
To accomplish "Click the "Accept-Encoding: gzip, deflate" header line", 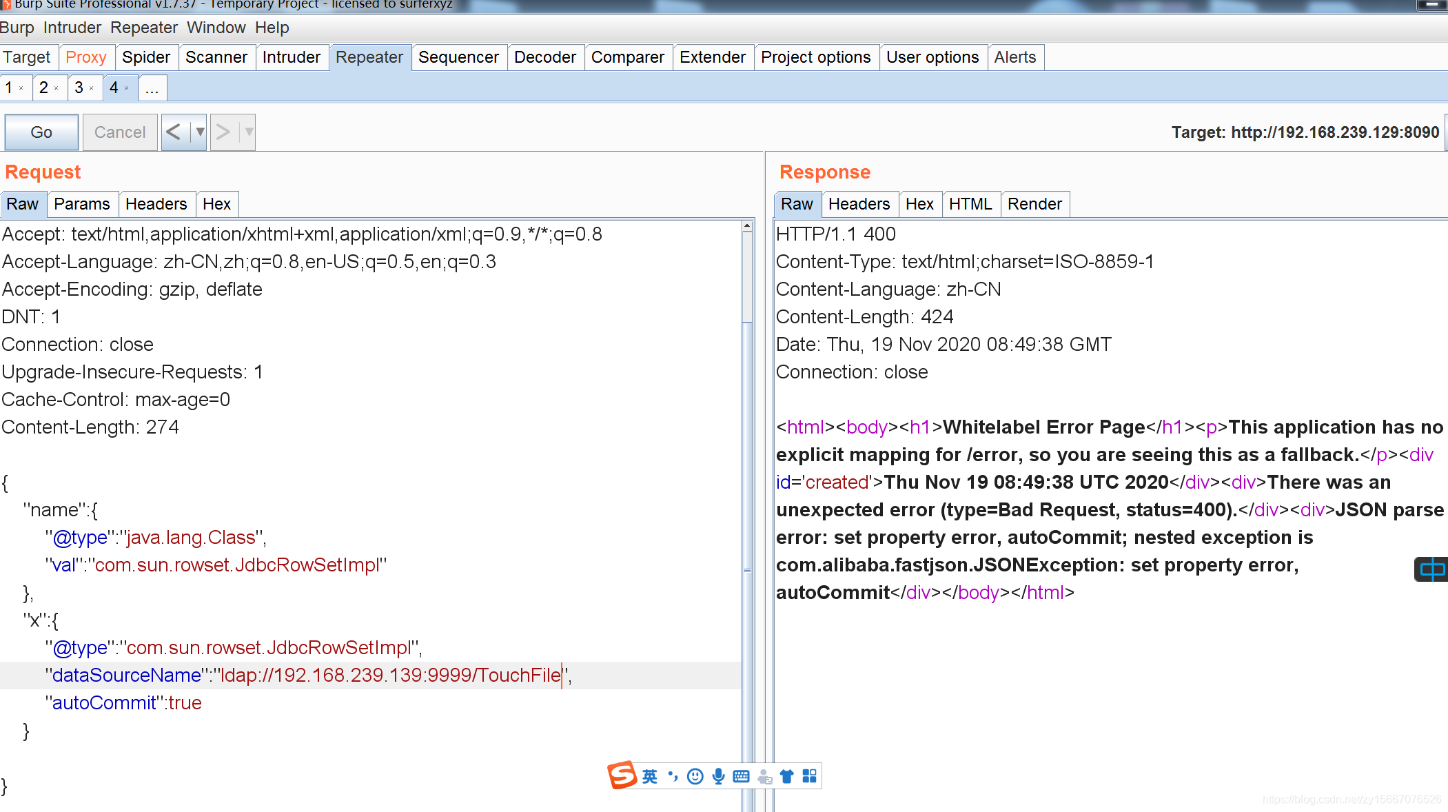I will click(132, 290).
